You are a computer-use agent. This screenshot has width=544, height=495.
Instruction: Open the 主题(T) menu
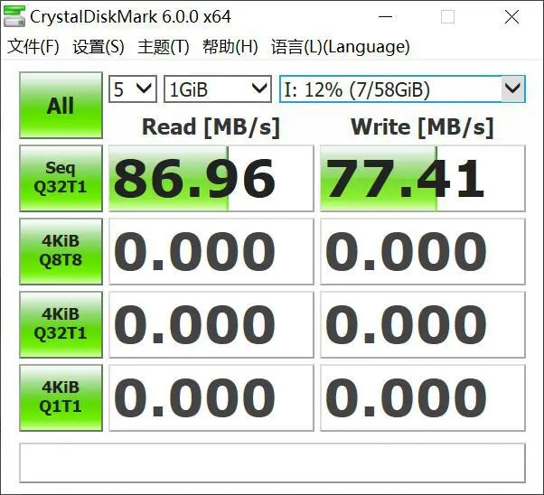[164, 46]
